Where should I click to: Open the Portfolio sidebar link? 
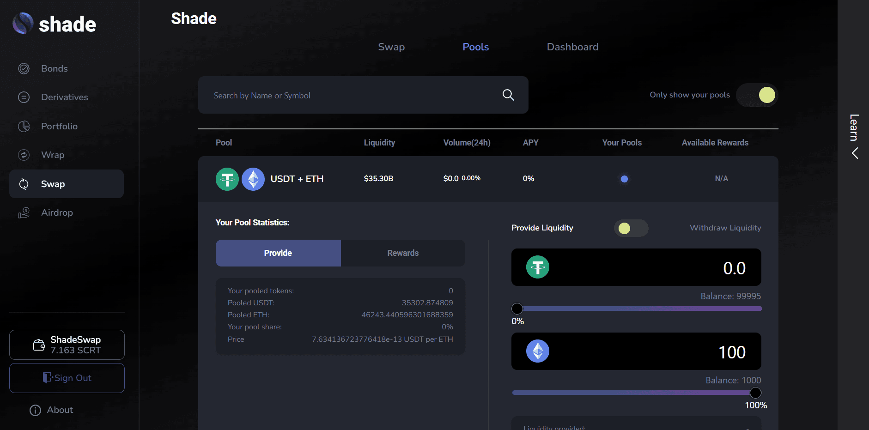pos(59,126)
